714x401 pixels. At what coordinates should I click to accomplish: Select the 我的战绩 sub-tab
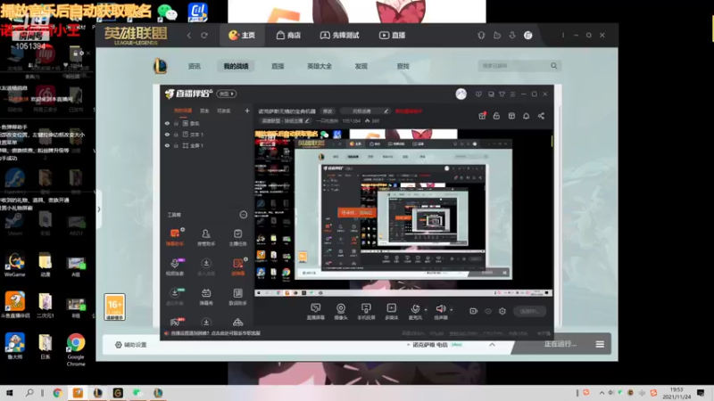236,66
